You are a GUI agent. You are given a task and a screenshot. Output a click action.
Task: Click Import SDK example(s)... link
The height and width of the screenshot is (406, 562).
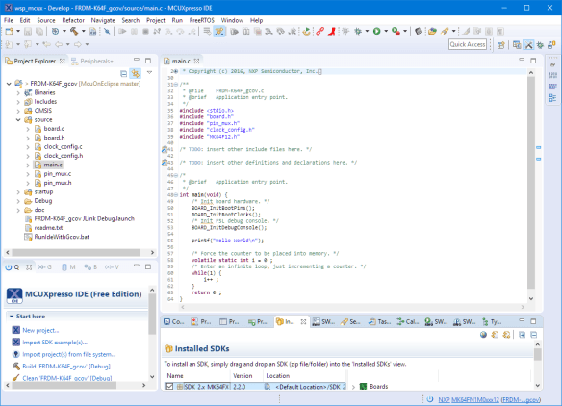(x=55, y=343)
